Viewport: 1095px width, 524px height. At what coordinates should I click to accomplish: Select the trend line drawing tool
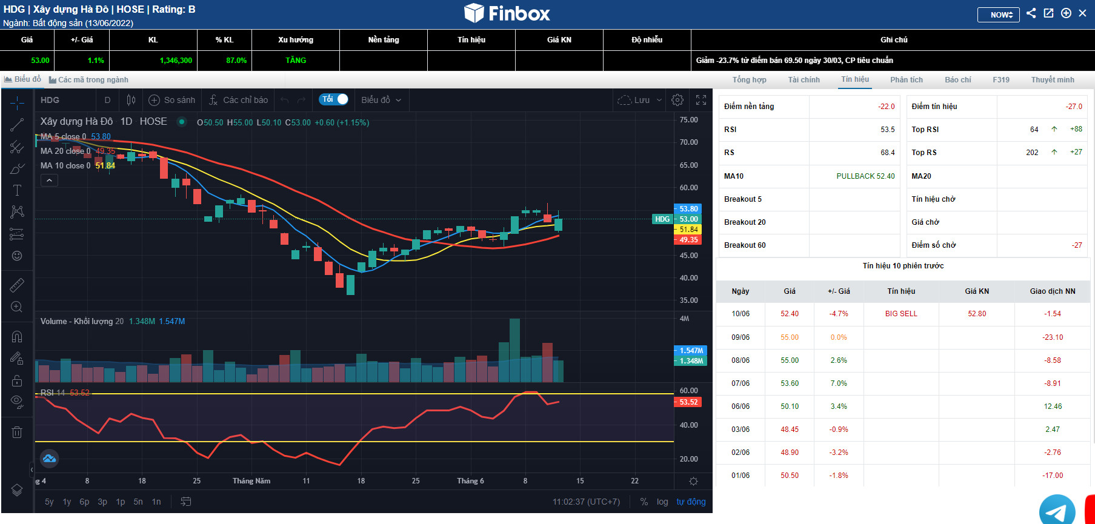[17, 125]
